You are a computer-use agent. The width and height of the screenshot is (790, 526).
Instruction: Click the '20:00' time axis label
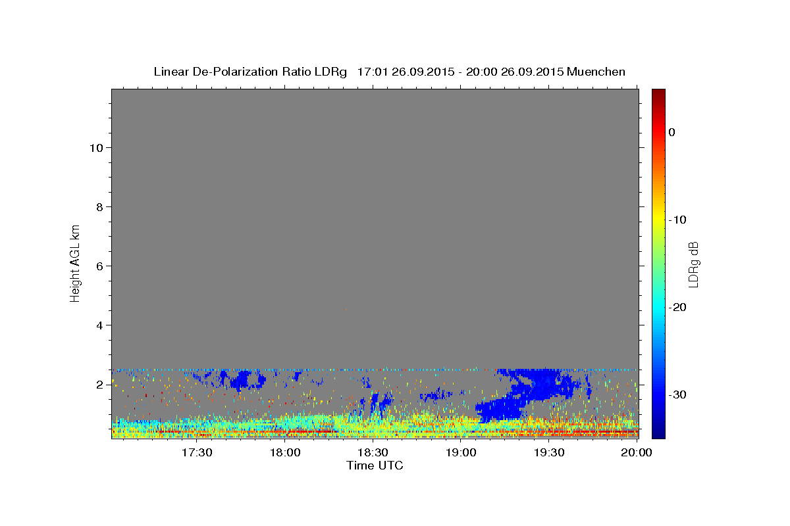pyautogui.click(x=637, y=452)
